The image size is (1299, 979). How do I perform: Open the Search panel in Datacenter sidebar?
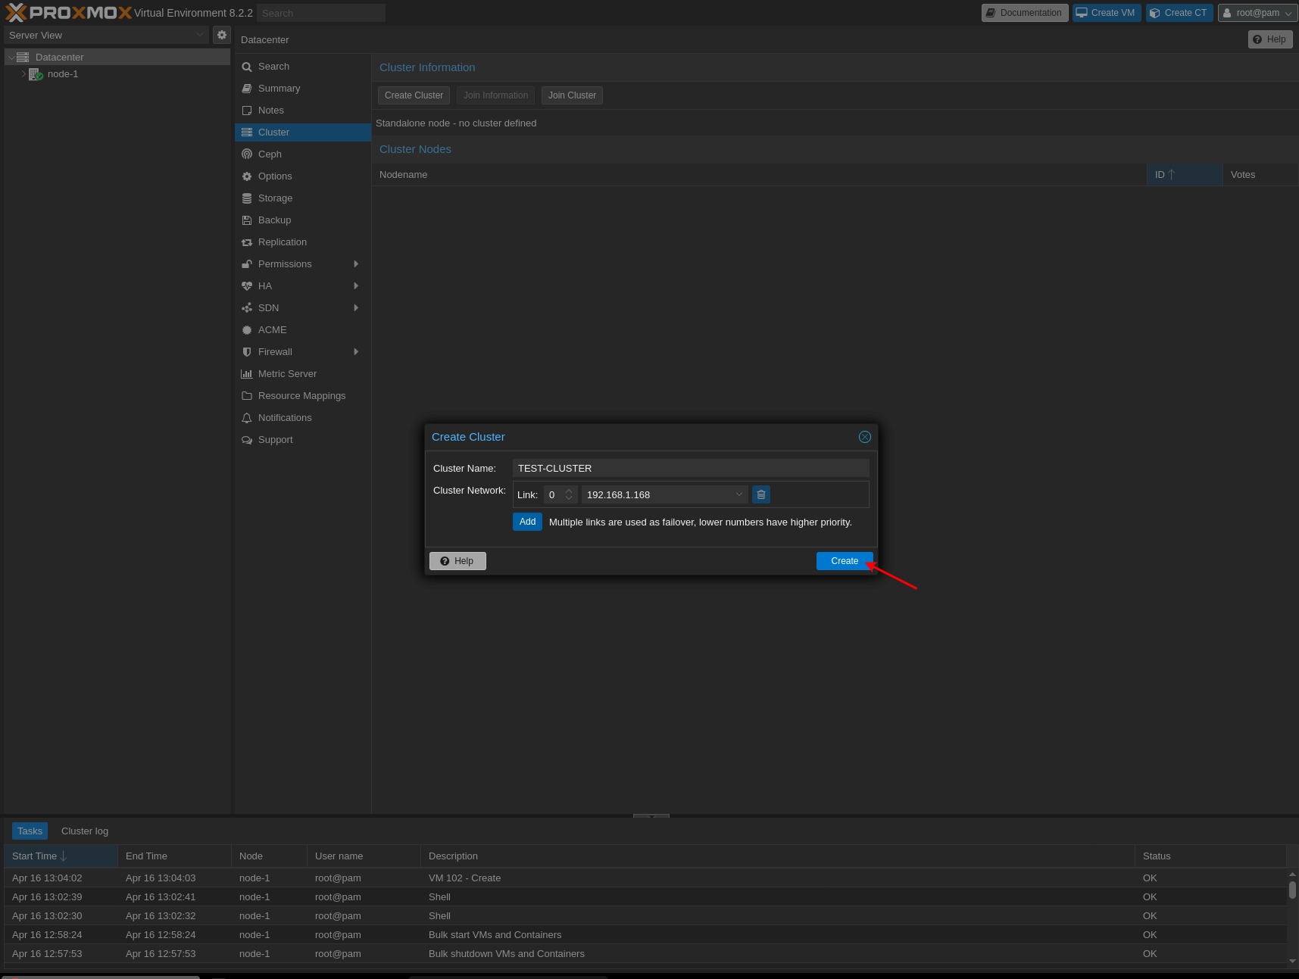click(273, 67)
